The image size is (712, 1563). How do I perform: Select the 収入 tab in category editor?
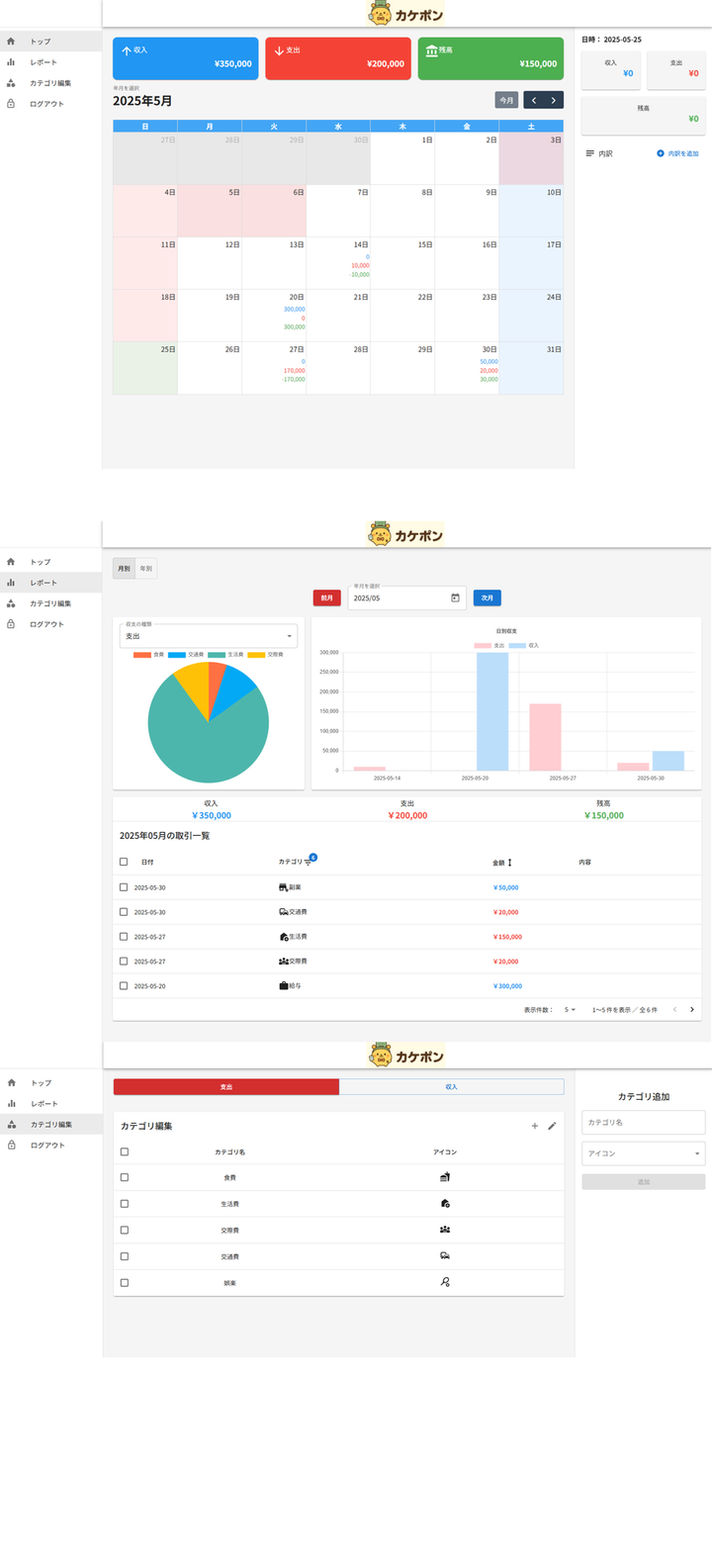pyautogui.click(x=452, y=1086)
